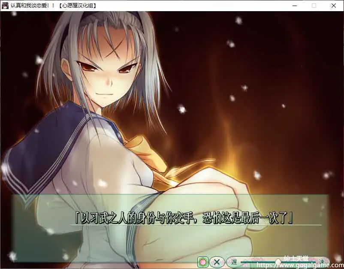
Task: Click the 速 (fast) end of the speed slider
Action: (321, 262)
